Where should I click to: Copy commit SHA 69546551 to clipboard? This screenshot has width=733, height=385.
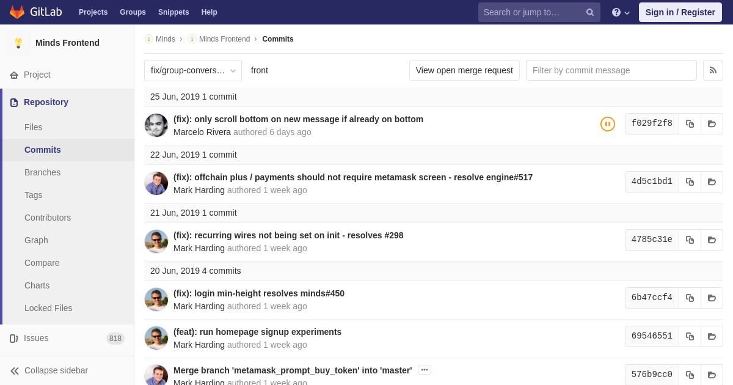pyautogui.click(x=690, y=337)
